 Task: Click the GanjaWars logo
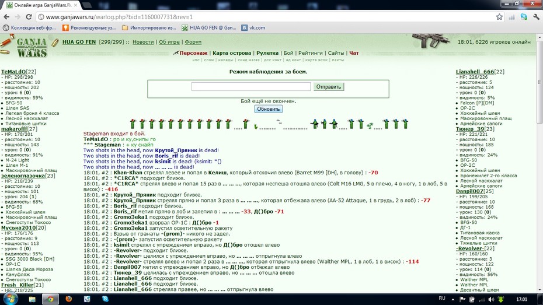[31, 47]
